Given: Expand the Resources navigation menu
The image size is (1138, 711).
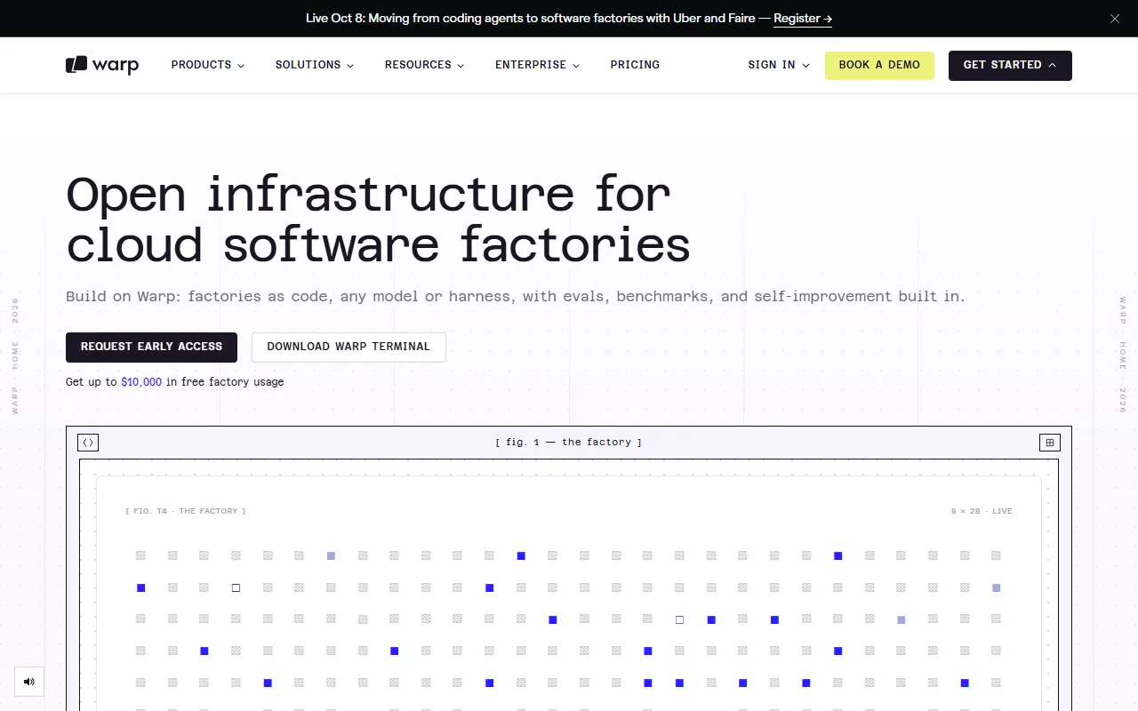Looking at the screenshot, I should tap(425, 65).
